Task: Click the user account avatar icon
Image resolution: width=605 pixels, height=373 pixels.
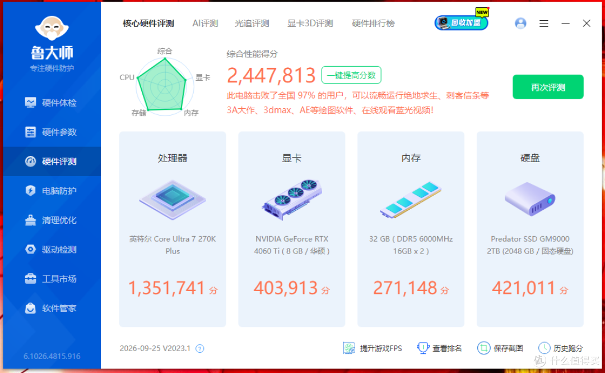Action: 520,24
